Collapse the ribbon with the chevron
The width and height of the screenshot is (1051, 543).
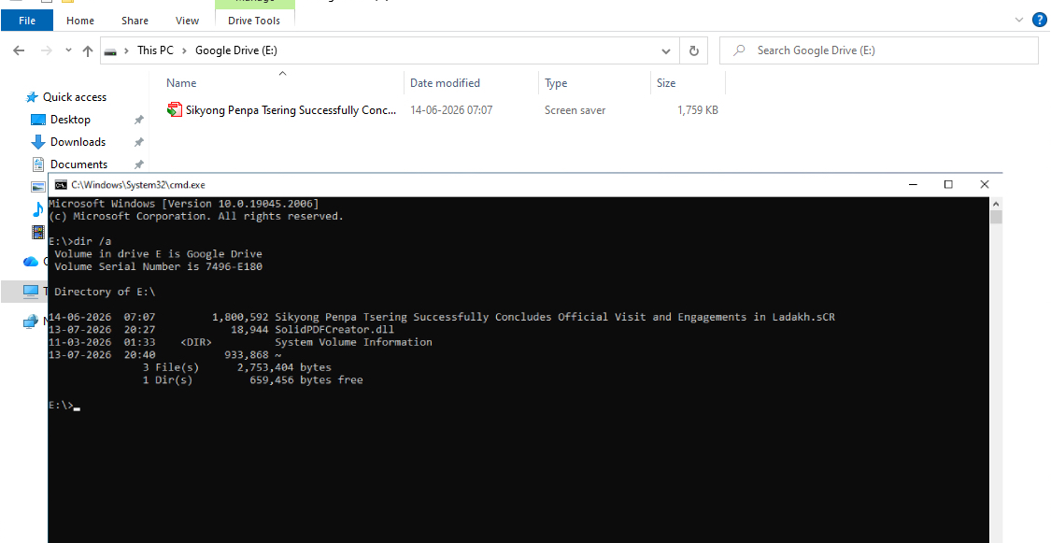1019,21
